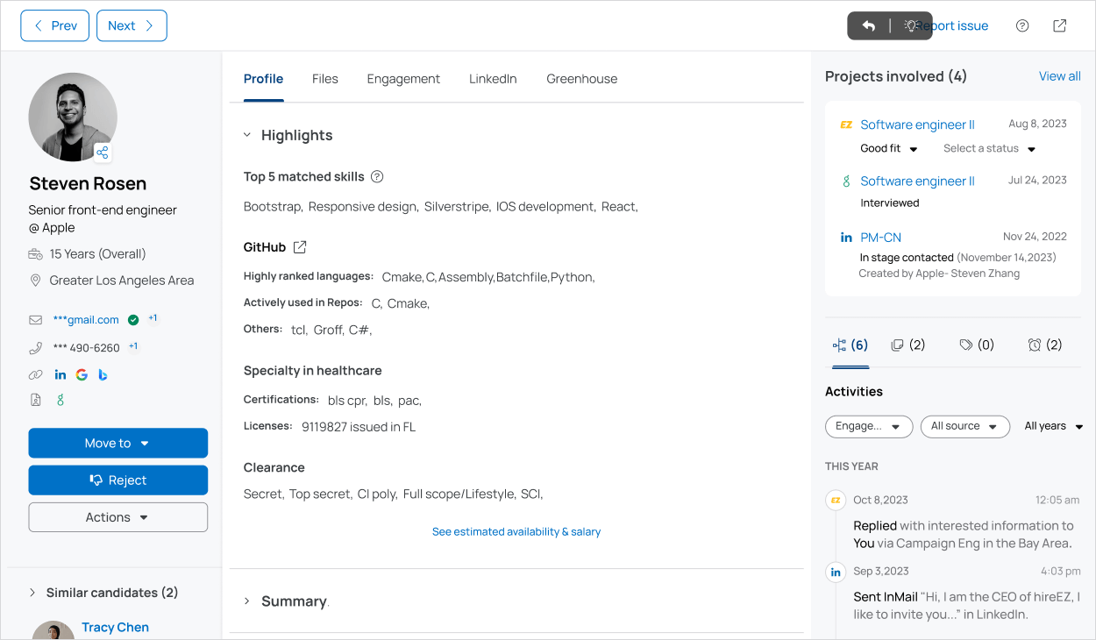Open the All source filter dropdown
The height and width of the screenshot is (640, 1096).
pyautogui.click(x=964, y=426)
